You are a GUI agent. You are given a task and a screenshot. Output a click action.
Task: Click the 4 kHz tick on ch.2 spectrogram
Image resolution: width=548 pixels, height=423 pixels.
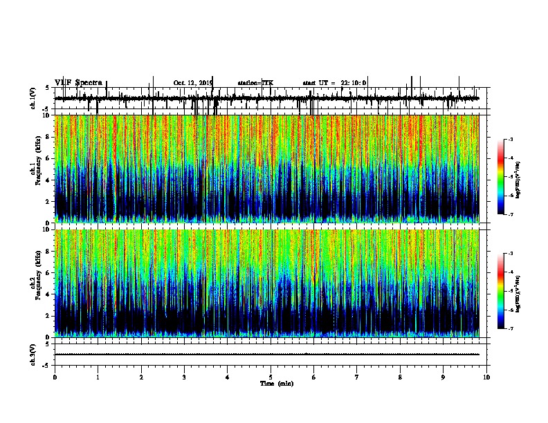click(48, 294)
